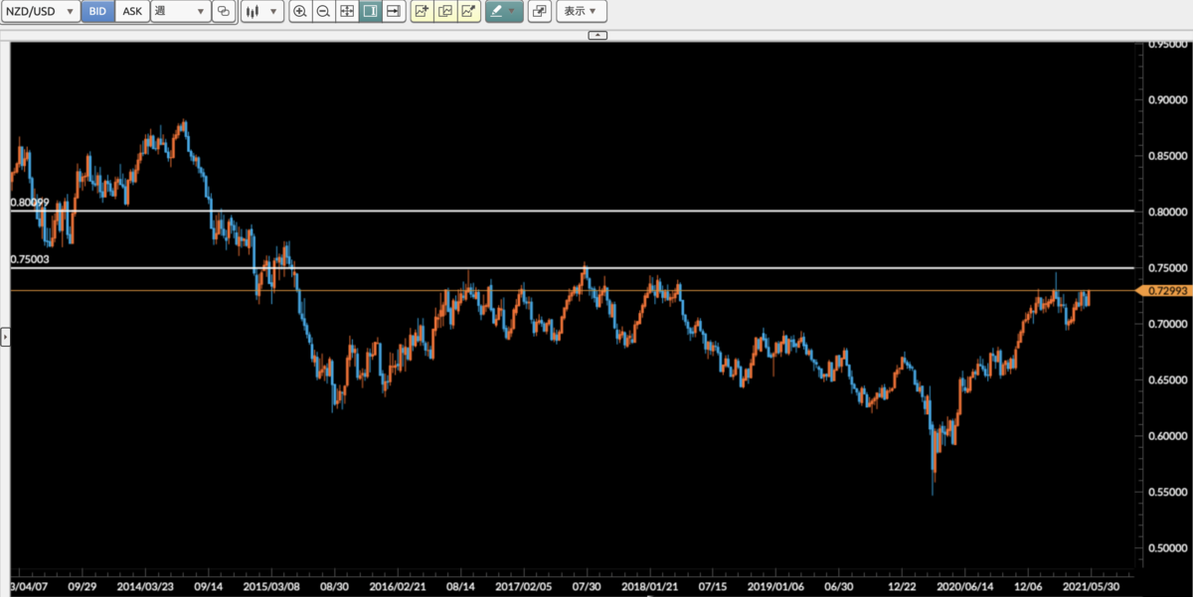This screenshot has height=597, width=1193.
Task: Click the fit chart to screen icon
Action: 346,12
